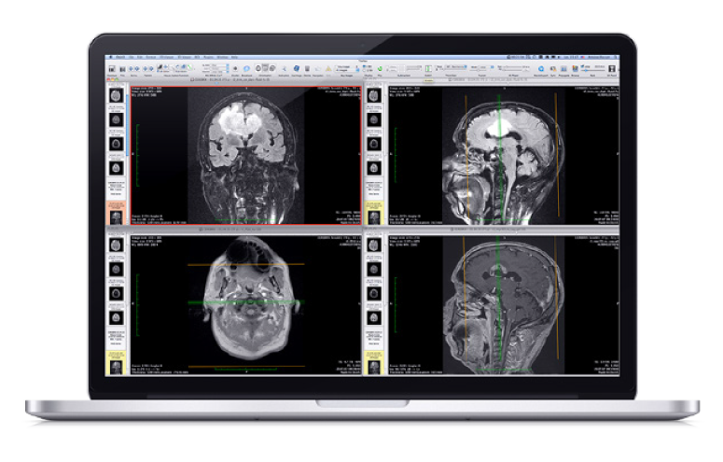Image resolution: width=723 pixels, height=462 pixels.
Task: Open the Database window icon
Action: pos(111,68)
